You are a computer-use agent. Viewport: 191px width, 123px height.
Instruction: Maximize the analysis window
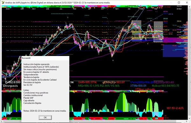click(179, 3)
